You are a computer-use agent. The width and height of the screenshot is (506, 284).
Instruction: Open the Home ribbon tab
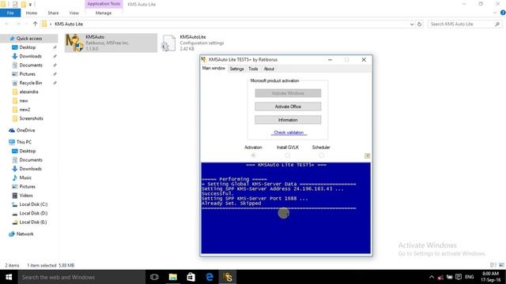pos(32,13)
